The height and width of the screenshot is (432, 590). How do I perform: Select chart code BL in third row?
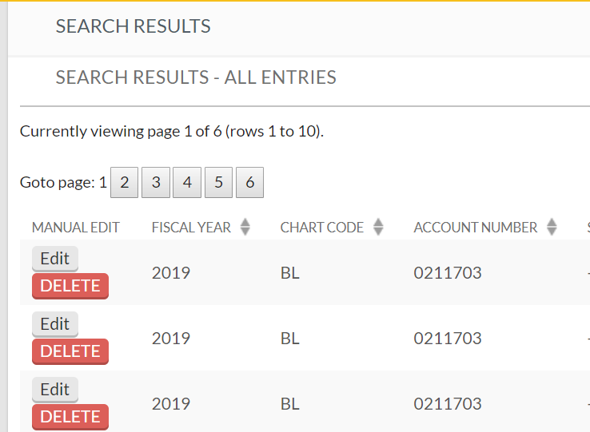coord(290,404)
